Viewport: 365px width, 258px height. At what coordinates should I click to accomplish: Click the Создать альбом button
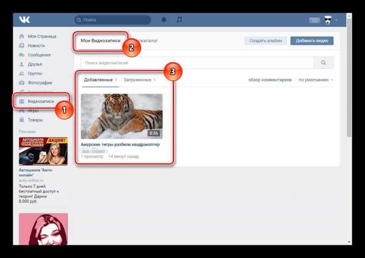tap(266, 41)
